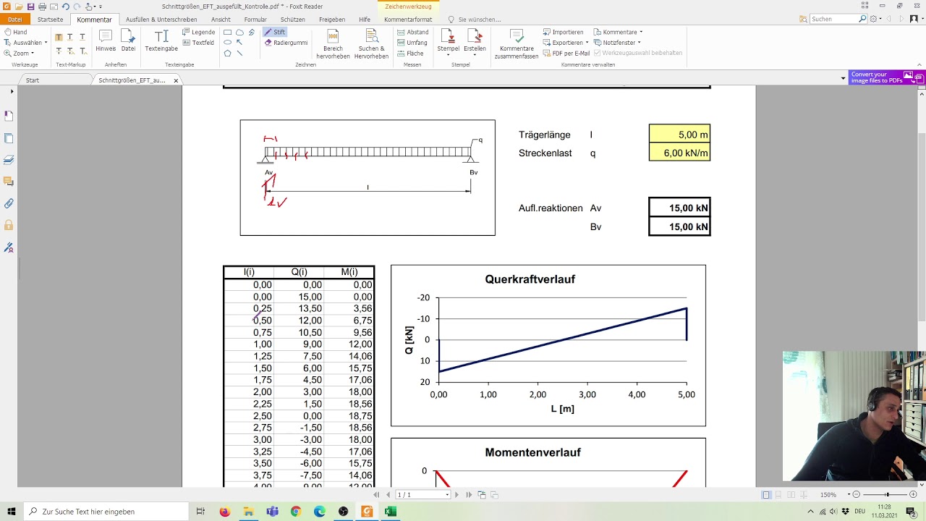Click the zoom level slider handle
This screenshot has height=521, width=926.
(x=887, y=494)
